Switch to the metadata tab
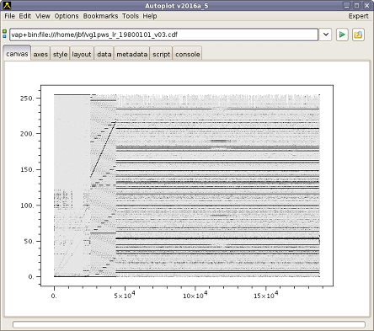 click(132, 54)
